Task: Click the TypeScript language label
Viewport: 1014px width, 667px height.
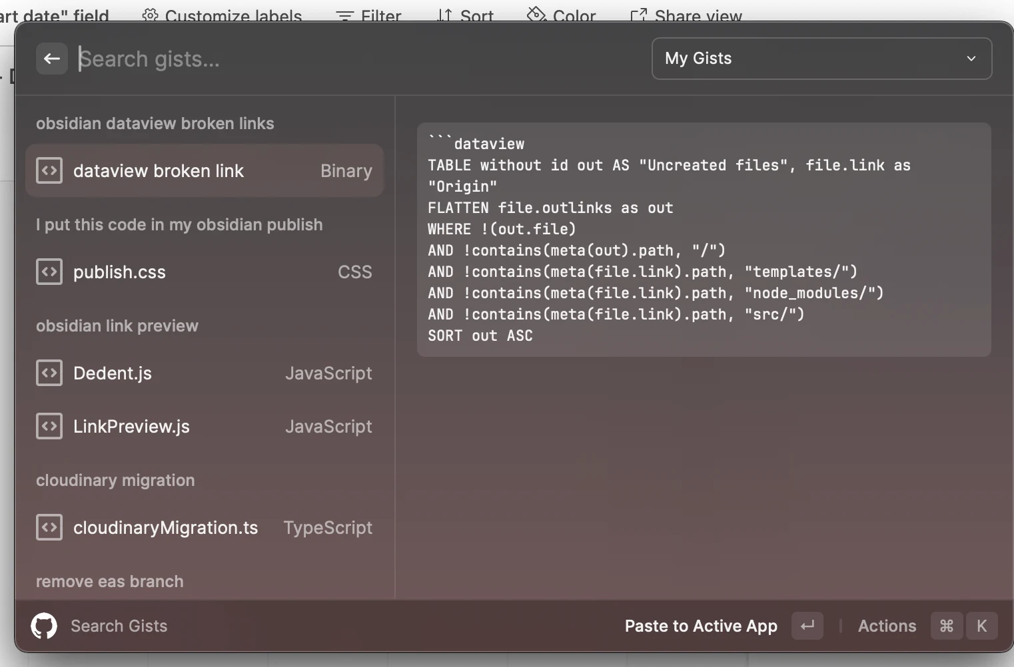Action: pyautogui.click(x=328, y=528)
